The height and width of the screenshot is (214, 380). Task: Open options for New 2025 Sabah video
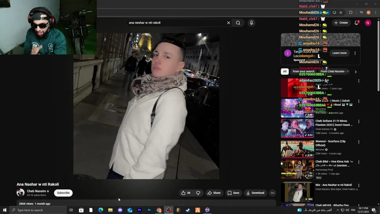pos(359,101)
